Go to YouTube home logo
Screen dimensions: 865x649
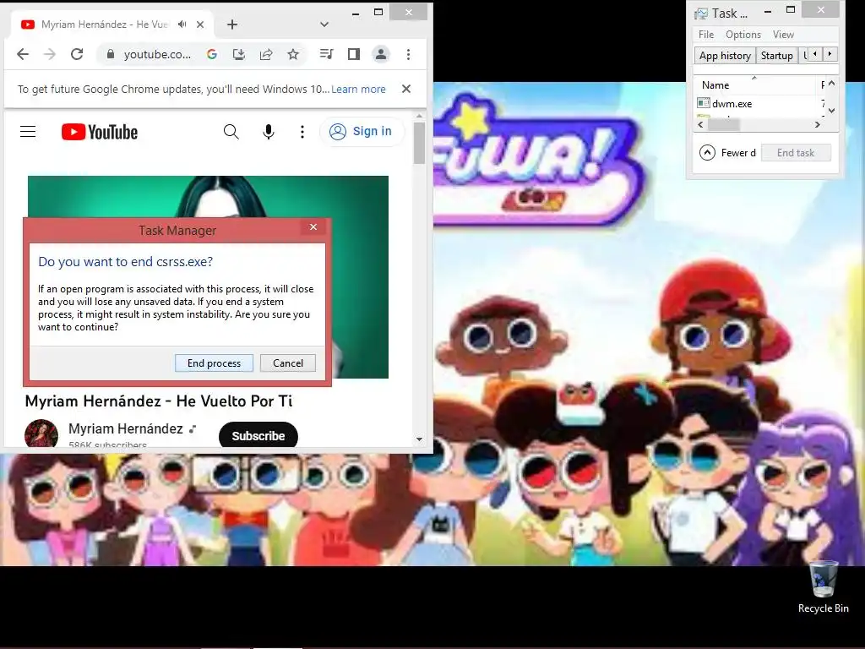[100, 132]
